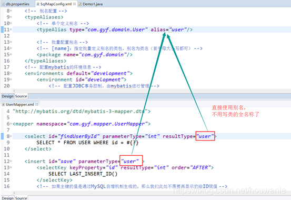Click the "com.gyf.domain.User" type value
Viewport: 291px width, 200px height.
click(x=116, y=29)
